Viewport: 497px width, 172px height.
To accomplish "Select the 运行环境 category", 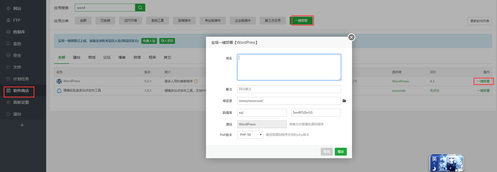I will 131,21.
